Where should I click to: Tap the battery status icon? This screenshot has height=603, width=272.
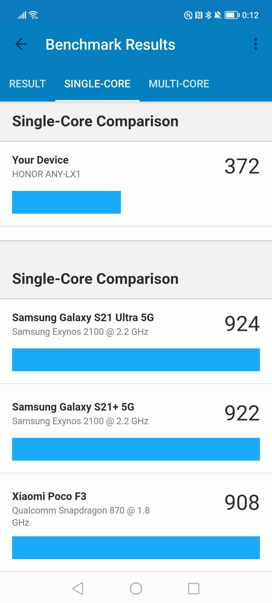pyautogui.click(x=232, y=15)
